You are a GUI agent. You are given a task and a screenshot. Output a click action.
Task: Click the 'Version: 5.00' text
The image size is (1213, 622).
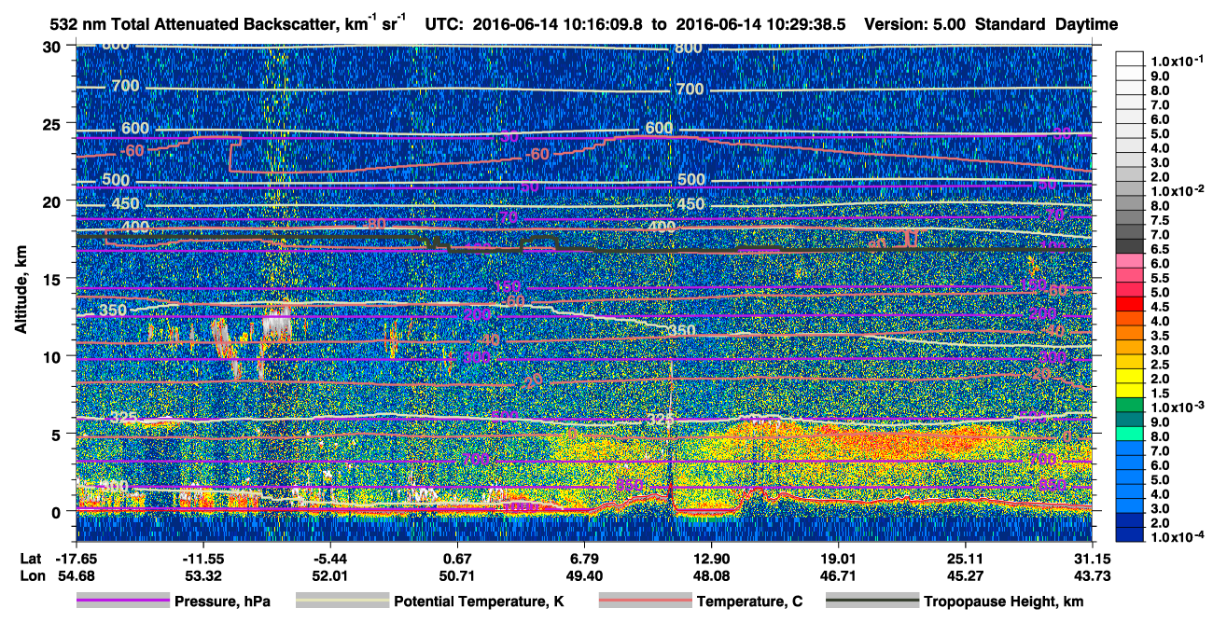916,25
